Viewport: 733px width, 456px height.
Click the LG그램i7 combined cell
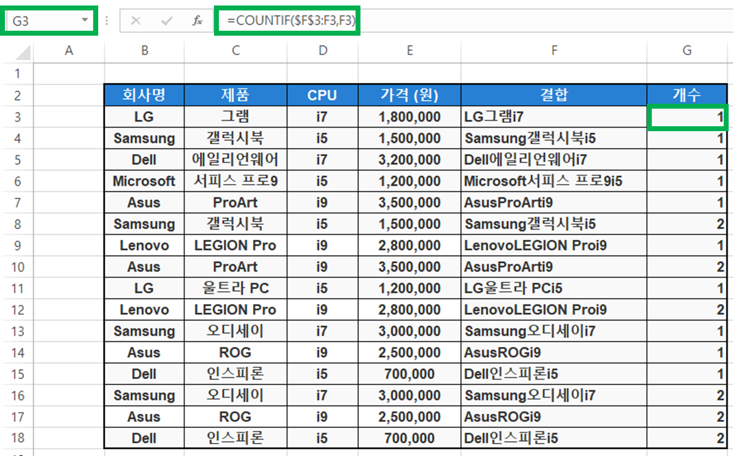tap(554, 117)
